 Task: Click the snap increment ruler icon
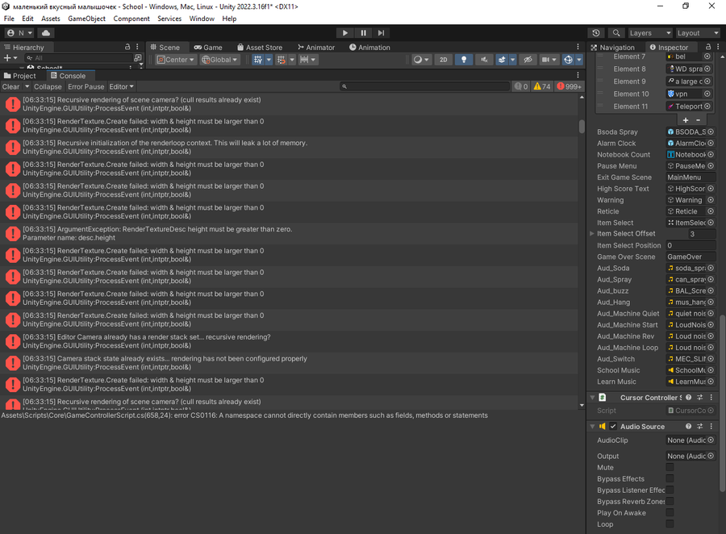point(304,60)
